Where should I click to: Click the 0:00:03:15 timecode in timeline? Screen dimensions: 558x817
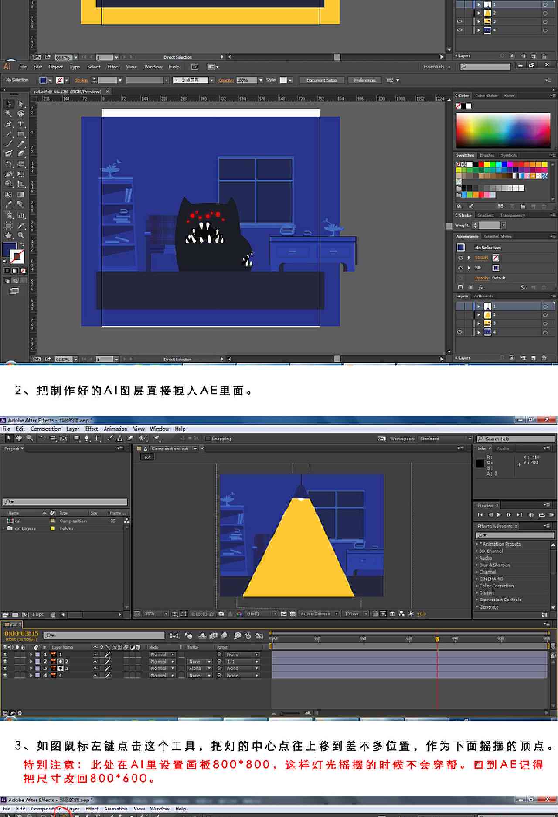pos(21,633)
